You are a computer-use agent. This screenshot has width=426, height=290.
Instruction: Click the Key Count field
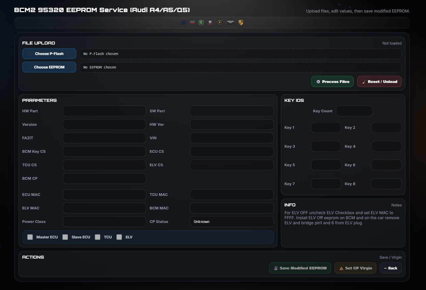pyautogui.click(x=354, y=111)
